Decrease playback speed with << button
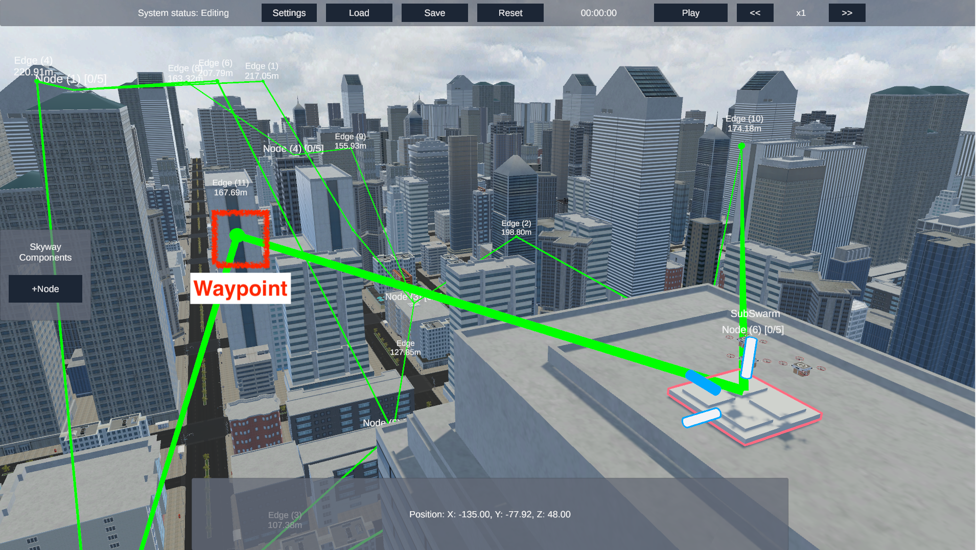 click(755, 13)
